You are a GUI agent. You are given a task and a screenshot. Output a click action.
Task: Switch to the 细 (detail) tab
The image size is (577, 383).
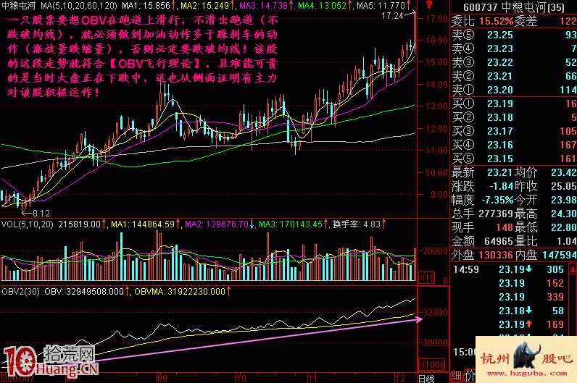(456, 376)
